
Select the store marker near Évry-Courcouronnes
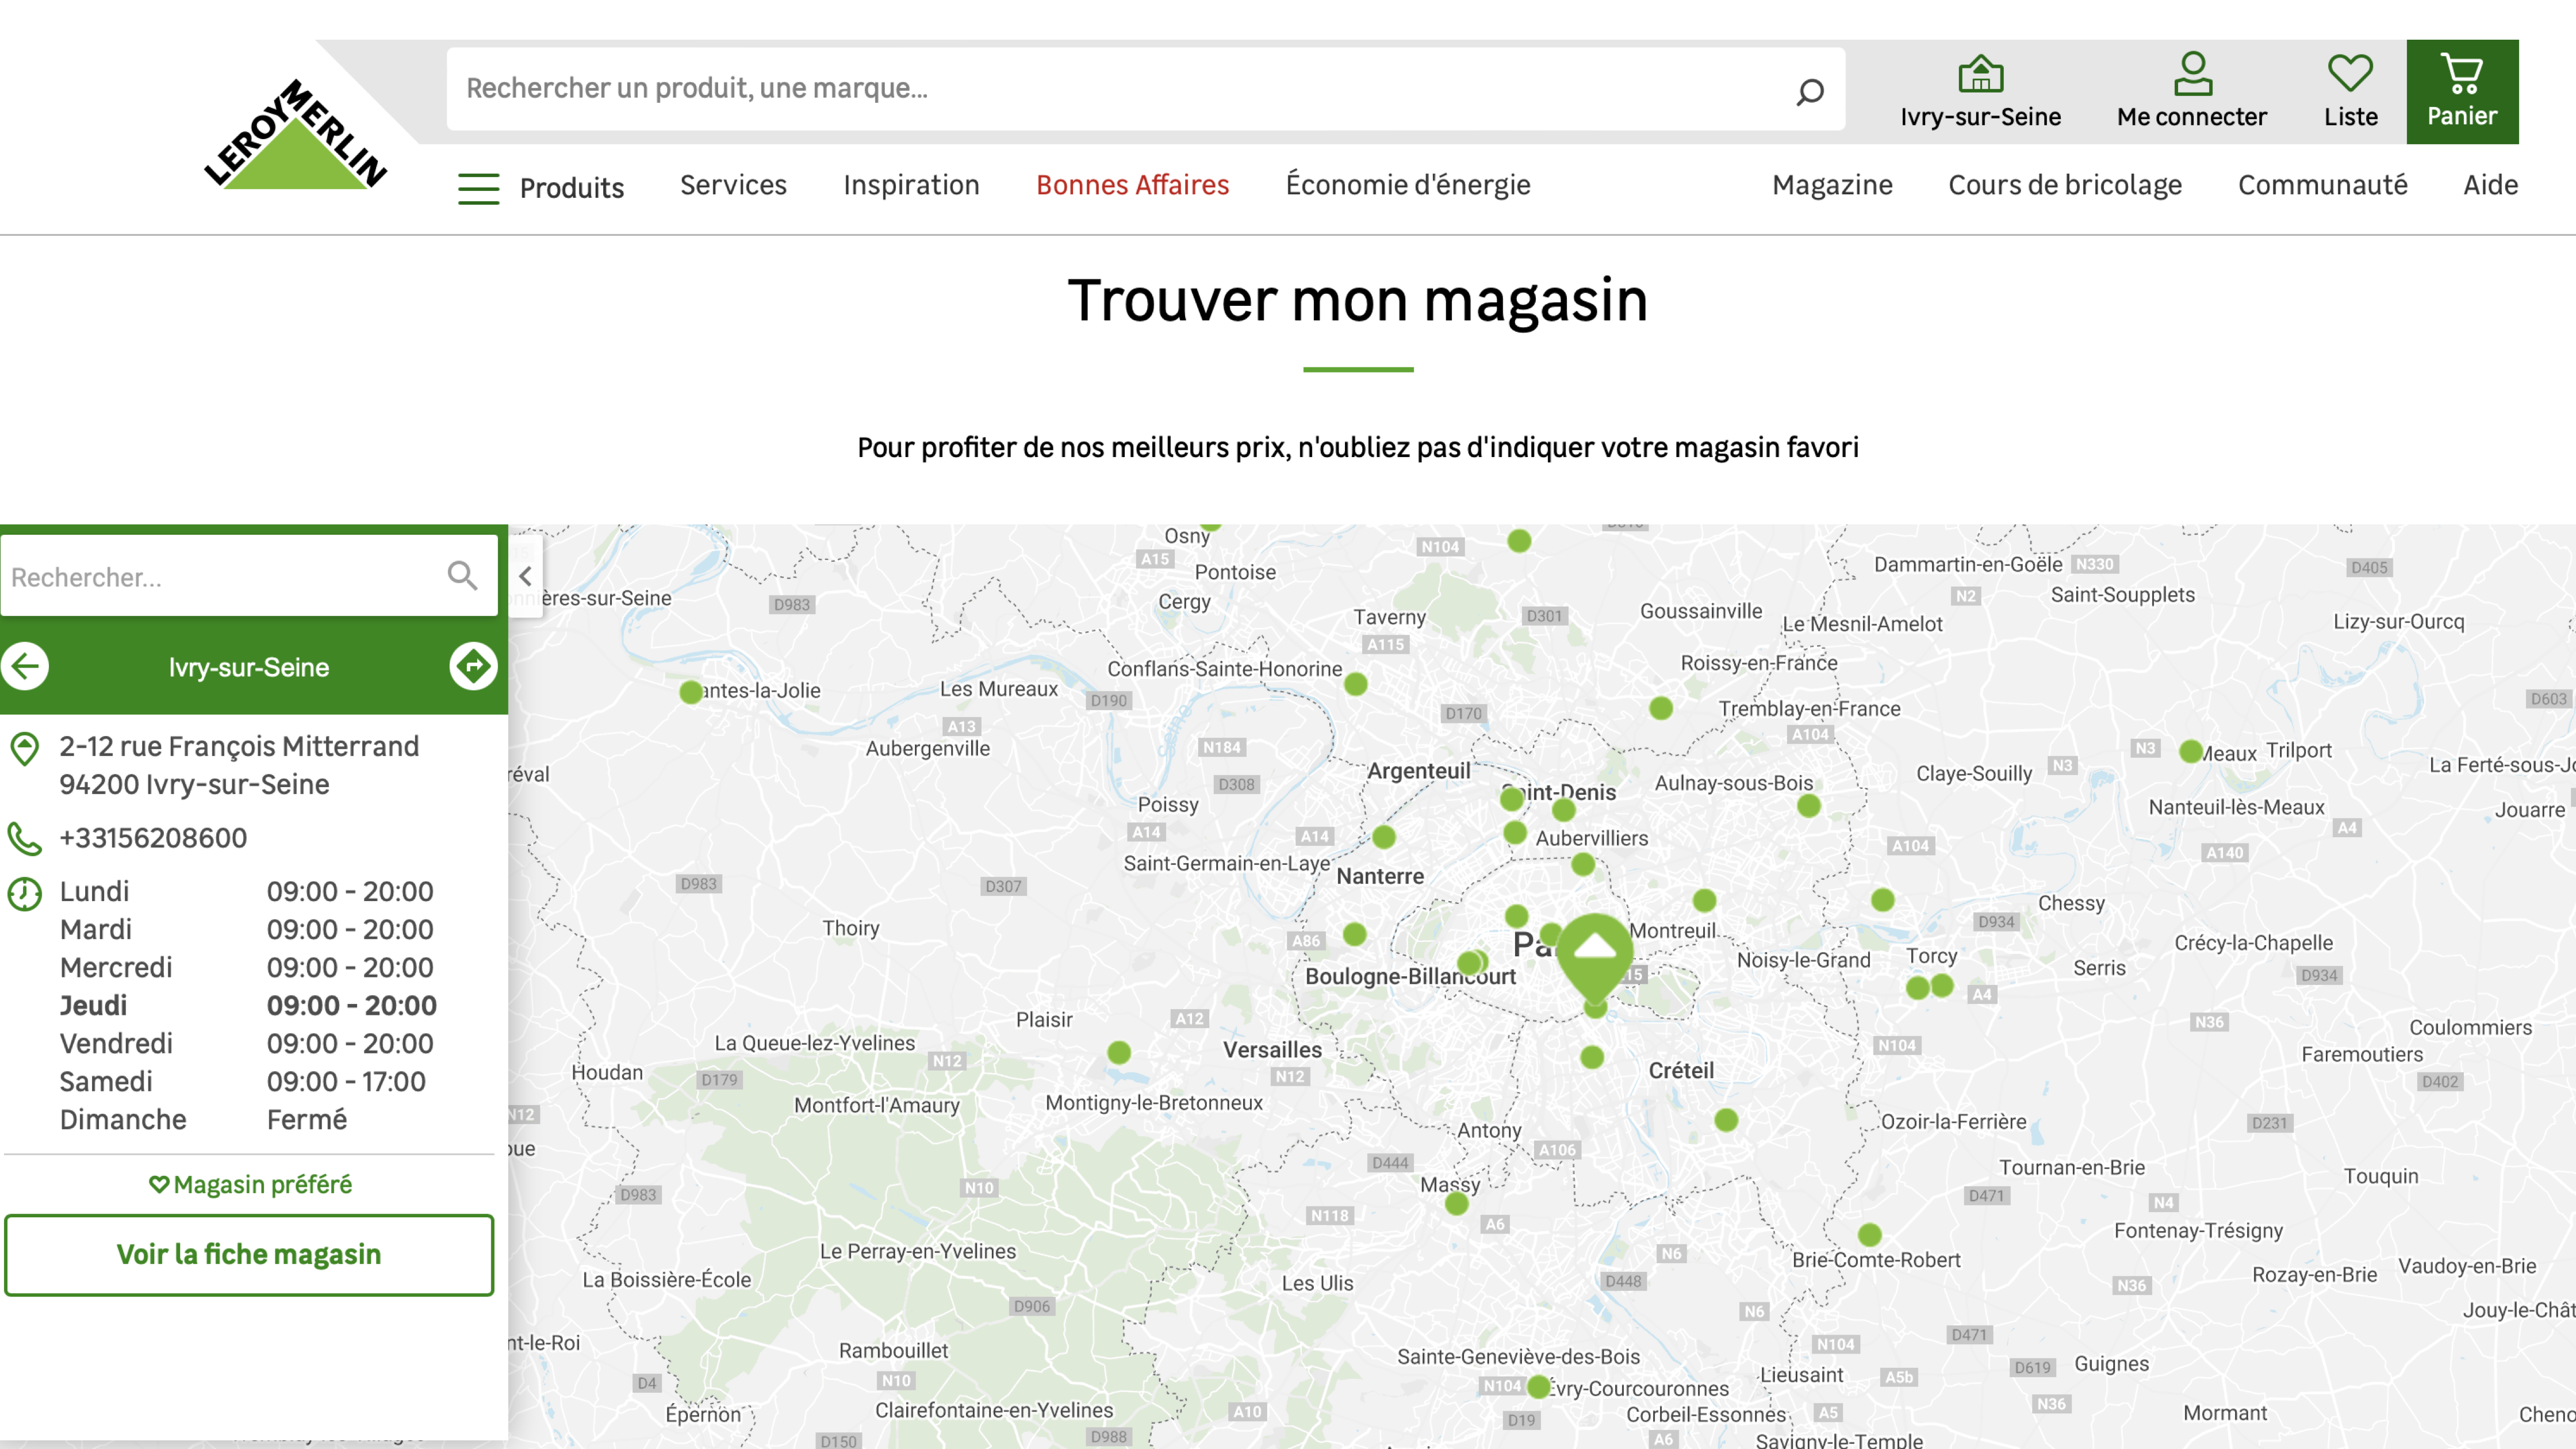1539,1387
